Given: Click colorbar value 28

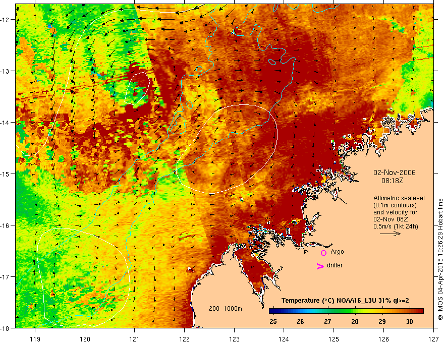Looking at the screenshot, I should click(355, 321).
